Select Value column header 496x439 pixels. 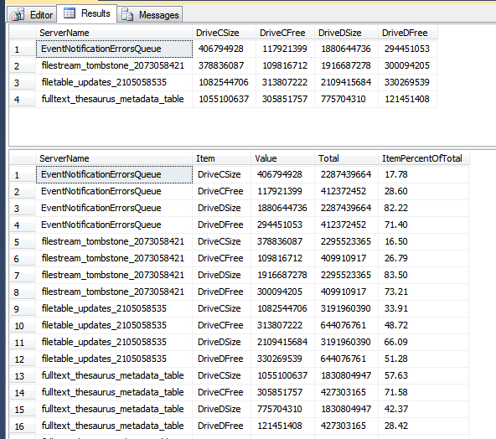[282, 158]
